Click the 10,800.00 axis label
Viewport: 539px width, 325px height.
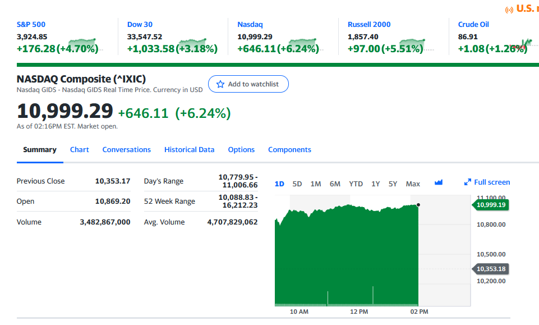pyautogui.click(x=491, y=225)
